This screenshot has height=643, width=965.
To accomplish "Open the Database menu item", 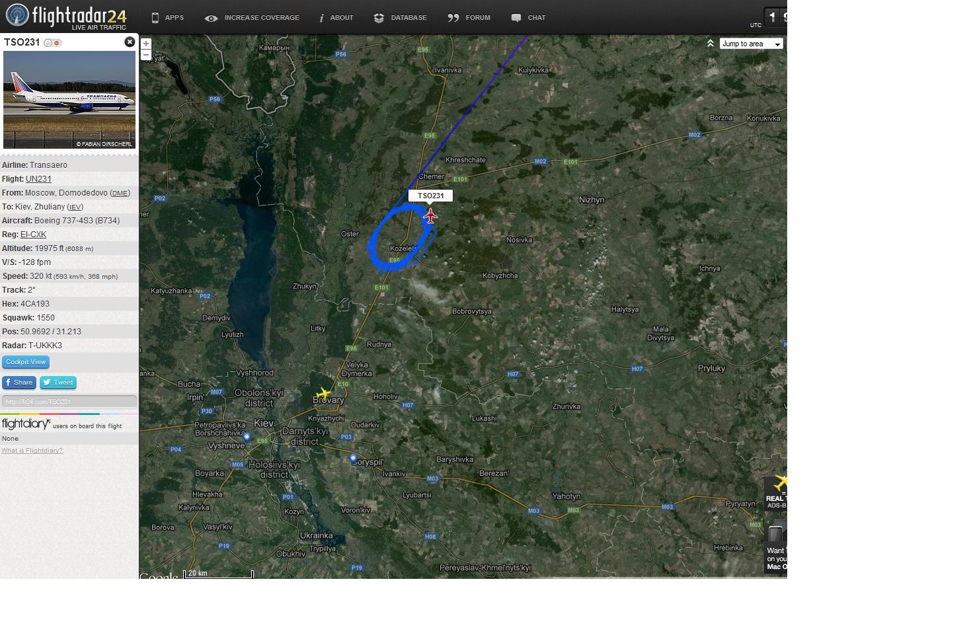I will 400,18.
